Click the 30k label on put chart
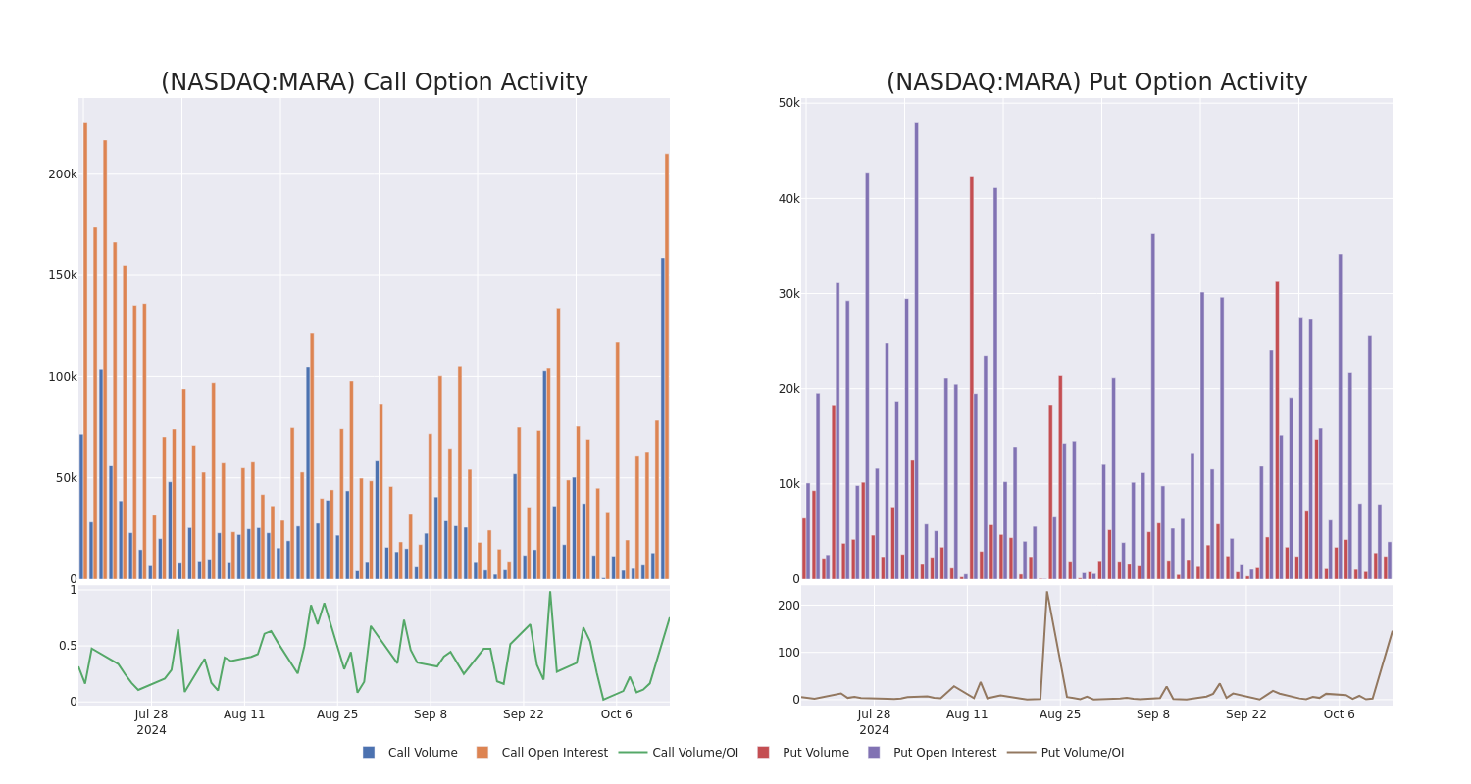The width and height of the screenshot is (1471, 784). pyautogui.click(x=789, y=293)
